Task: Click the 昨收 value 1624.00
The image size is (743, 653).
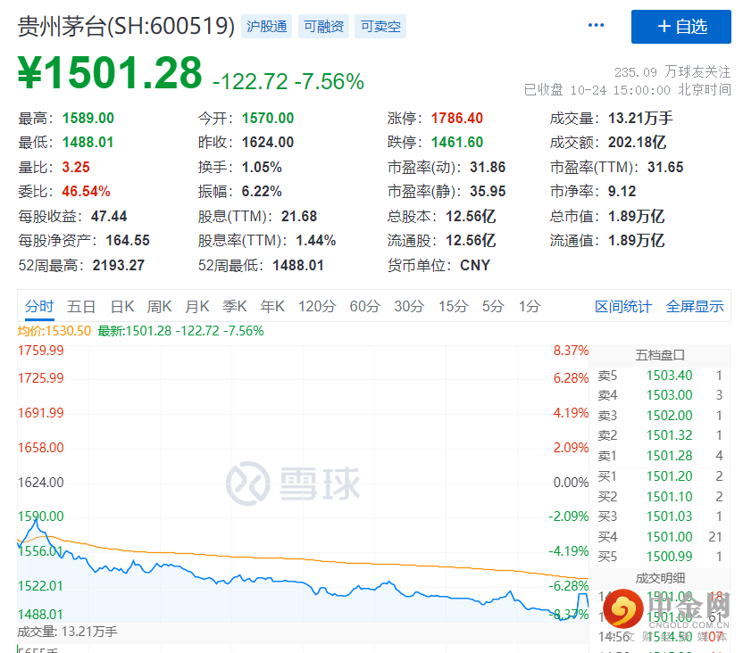Action: coord(268,143)
